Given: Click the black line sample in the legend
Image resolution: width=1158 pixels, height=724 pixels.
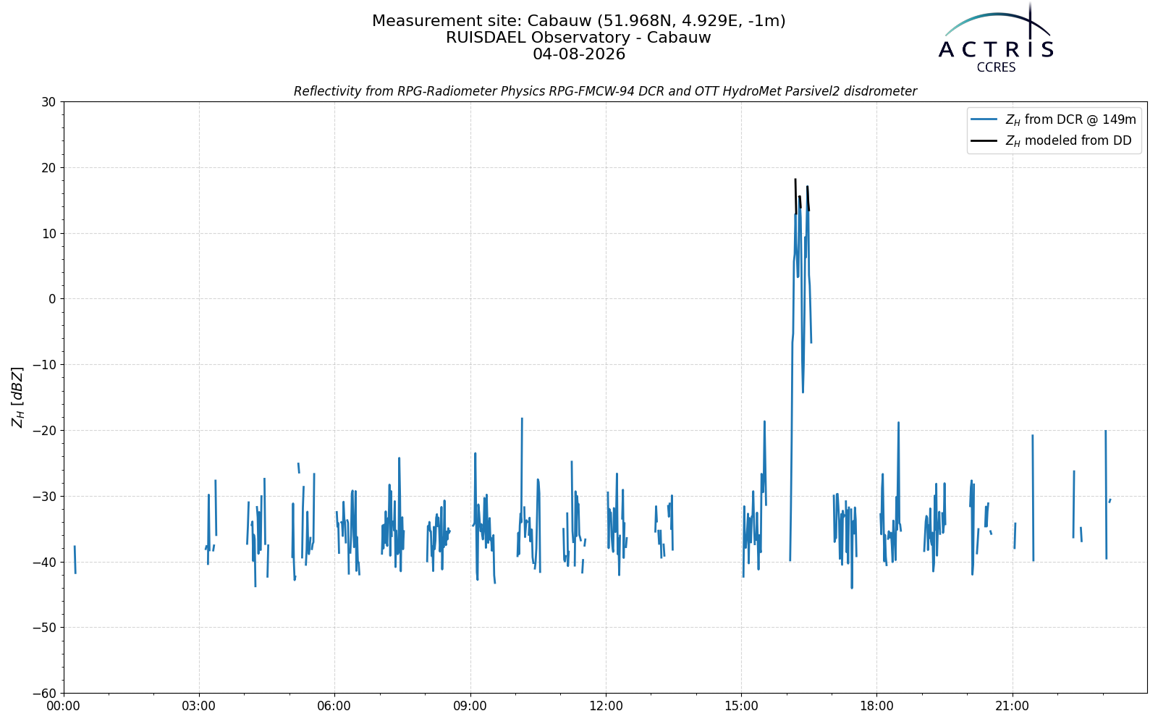Looking at the screenshot, I should [984, 140].
